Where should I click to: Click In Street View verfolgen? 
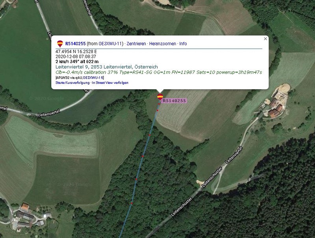tap(110, 83)
